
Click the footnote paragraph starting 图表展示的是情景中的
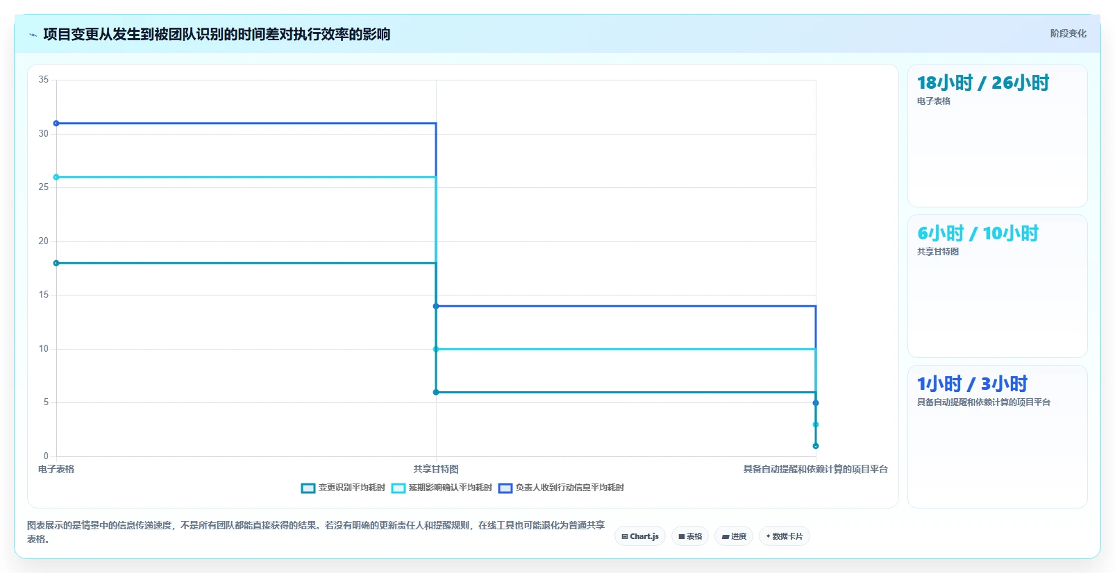(x=316, y=532)
